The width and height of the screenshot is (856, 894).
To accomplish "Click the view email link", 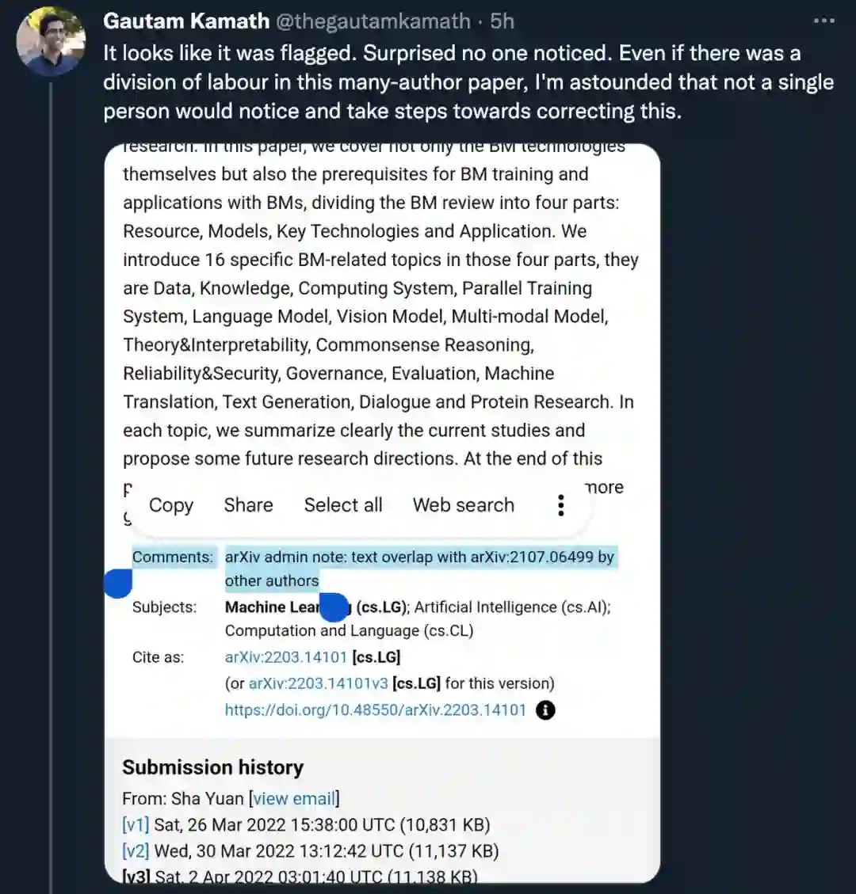I will pyautogui.click(x=294, y=798).
